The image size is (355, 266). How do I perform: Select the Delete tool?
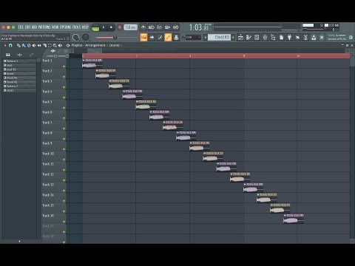[29, 45]
